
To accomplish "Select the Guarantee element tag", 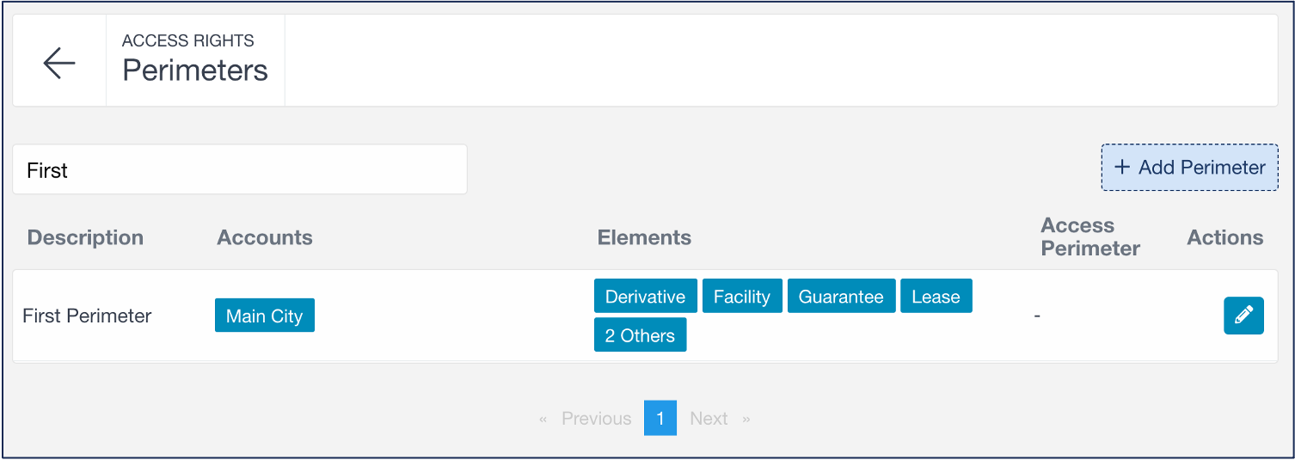I will [x=841, y=297].
